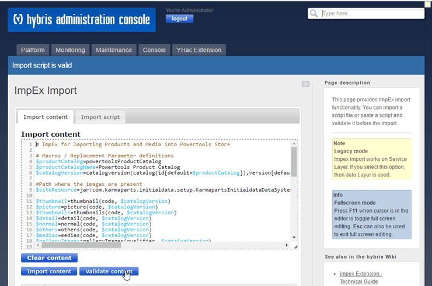Screen dimensions: 432x286
Task: Click the Import content button
Action: [49, 271]
